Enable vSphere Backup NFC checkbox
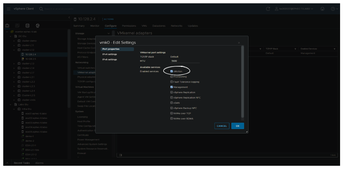The width and height of the screenshot is (343, 169). point(171,108)
